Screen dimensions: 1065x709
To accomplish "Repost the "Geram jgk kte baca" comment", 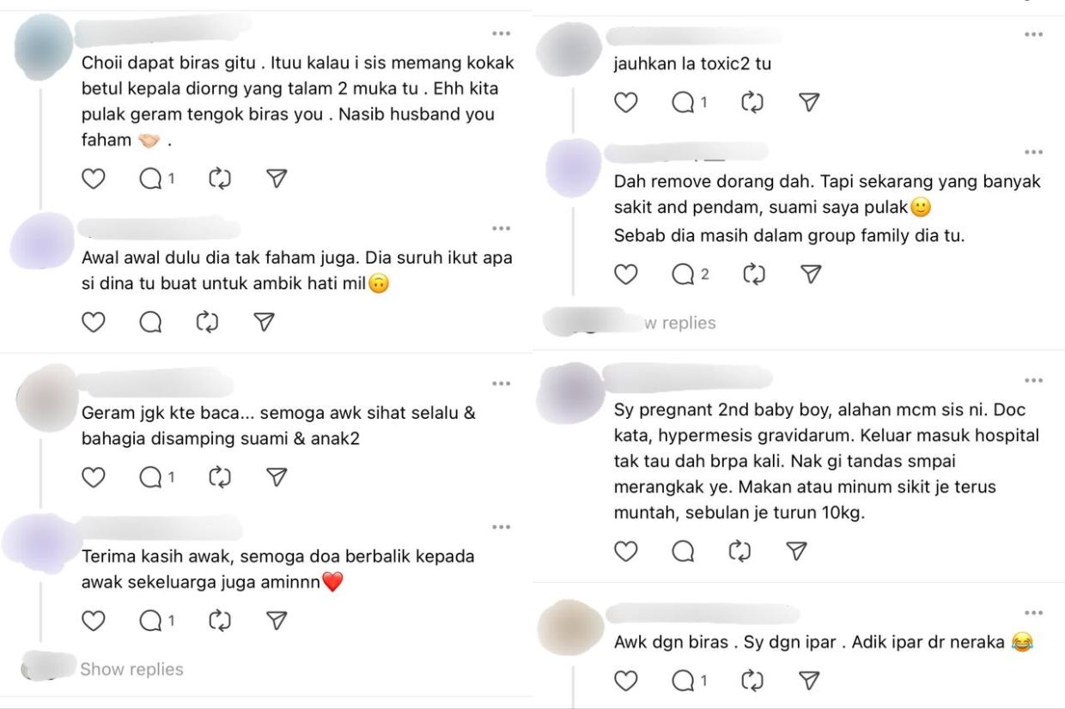I will pyautogui.click(x=219, y=476).
